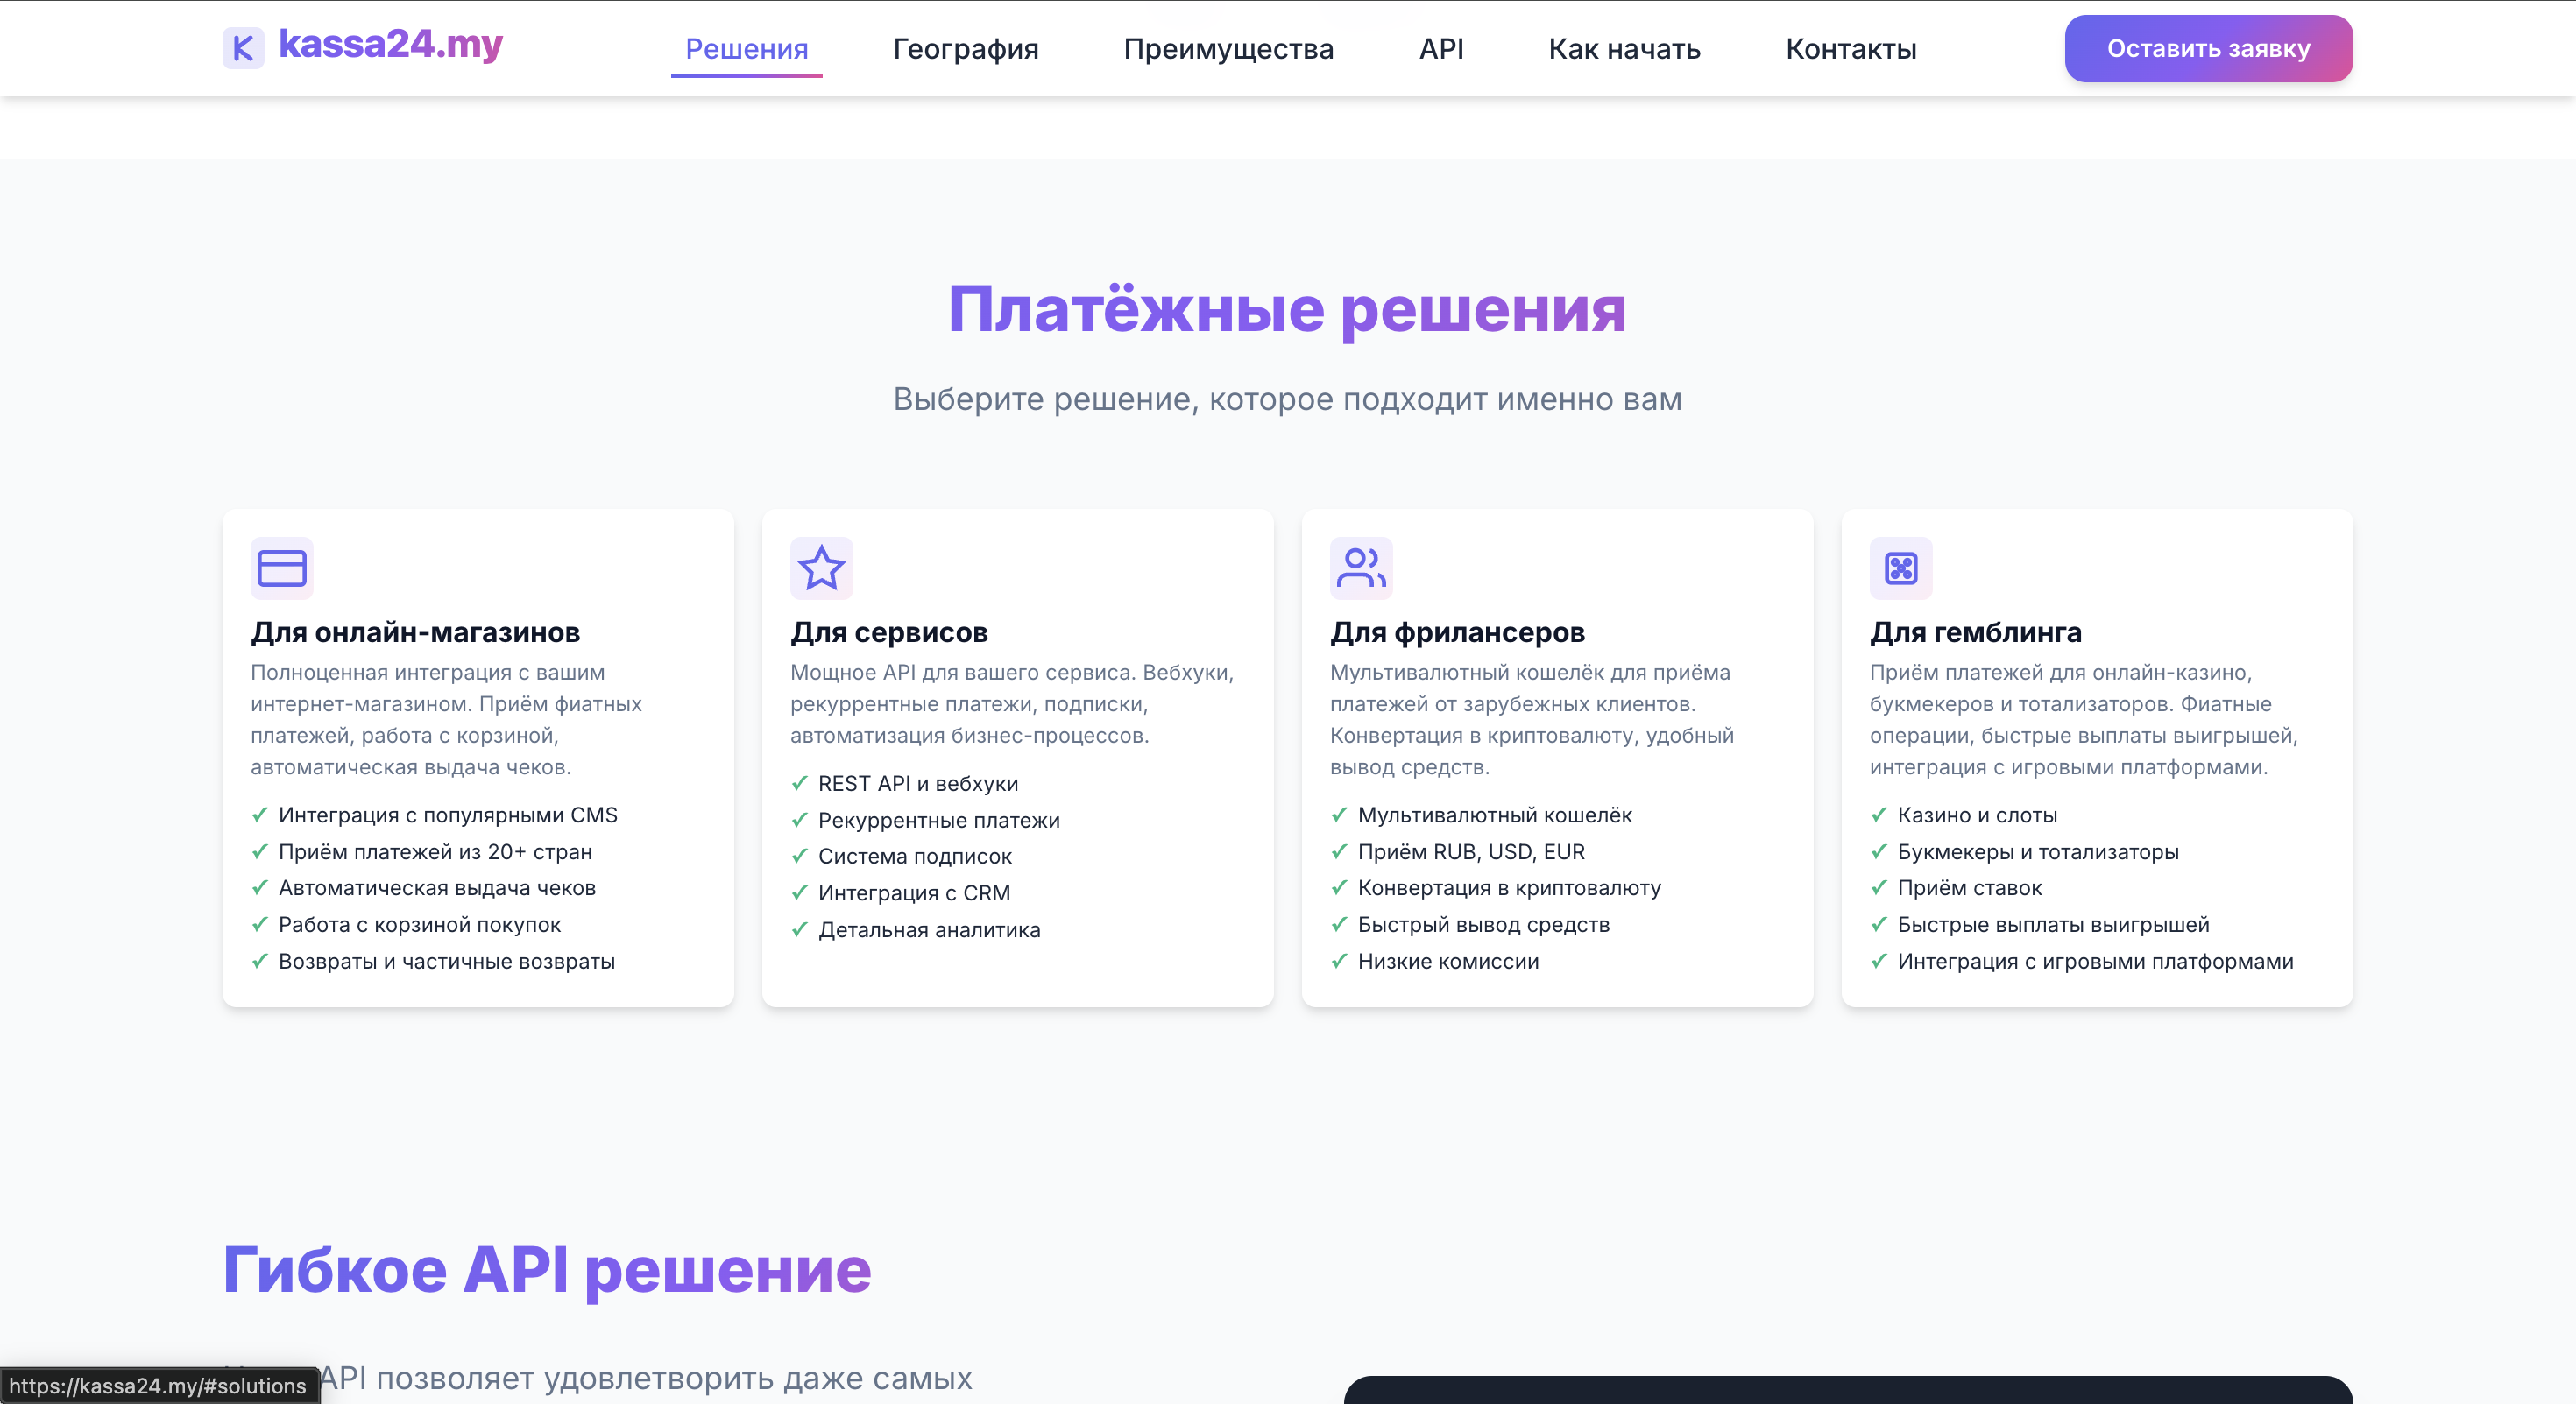Click the kassa24 K logo icon

point(243,47)
